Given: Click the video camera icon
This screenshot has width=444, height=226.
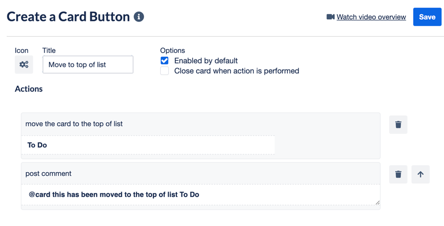Looking at the screenshot, I should tap(330, 17).
